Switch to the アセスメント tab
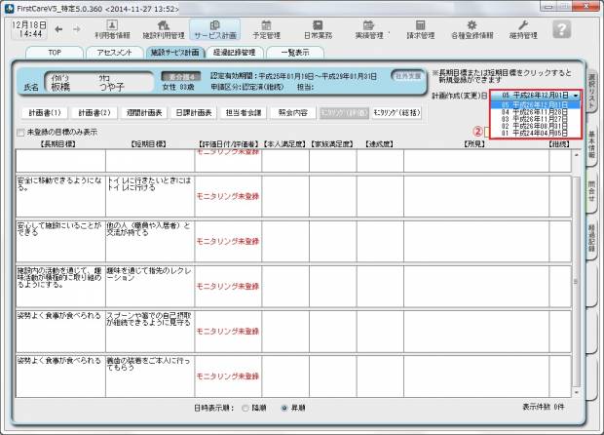 tap(115, 52)
